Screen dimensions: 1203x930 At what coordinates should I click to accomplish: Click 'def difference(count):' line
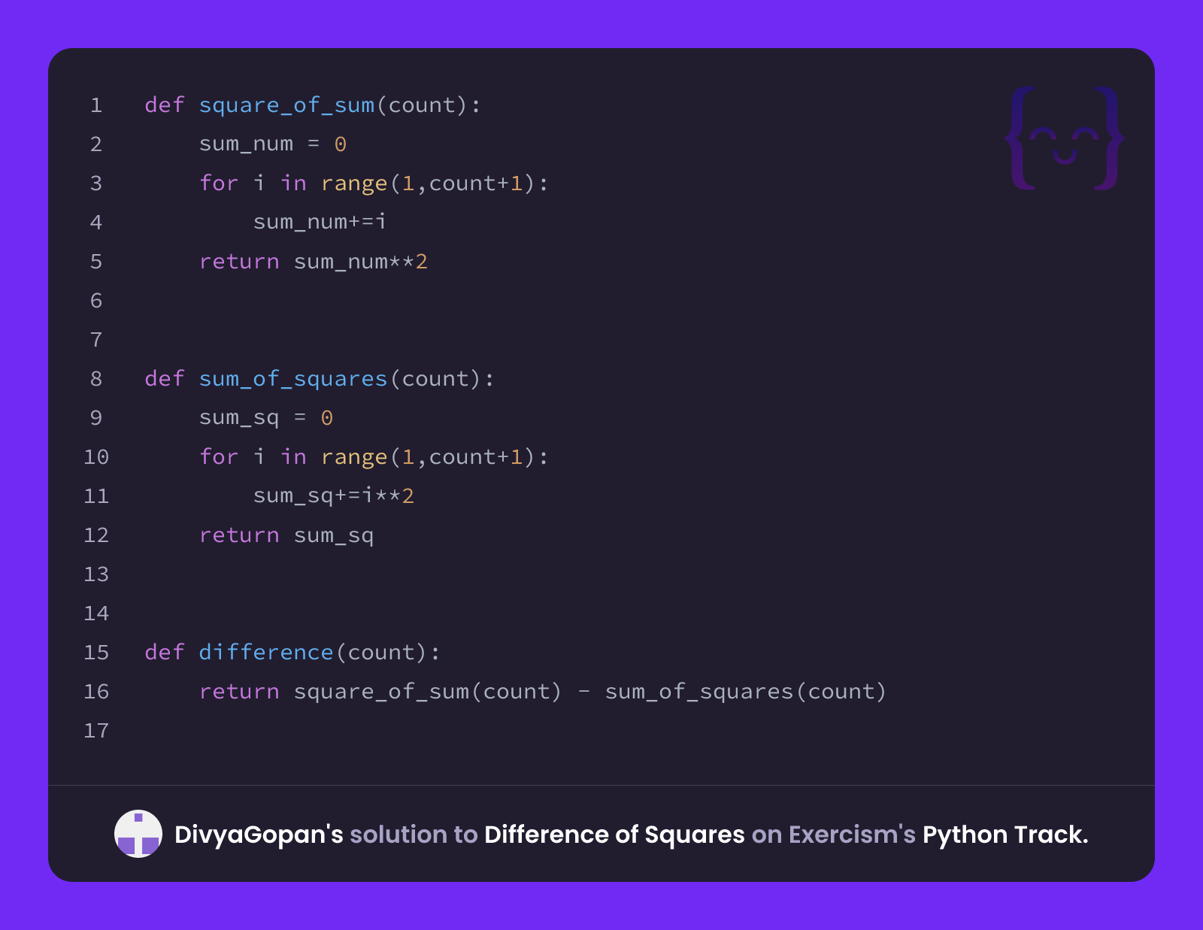292,653
